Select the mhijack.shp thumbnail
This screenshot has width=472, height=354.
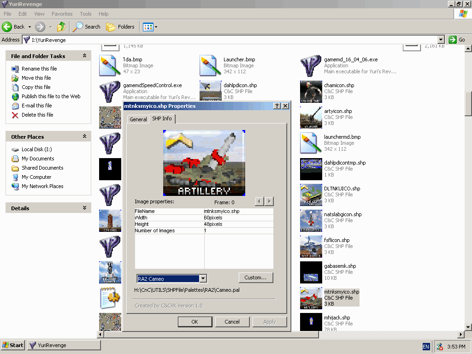[x=311, y=322]
